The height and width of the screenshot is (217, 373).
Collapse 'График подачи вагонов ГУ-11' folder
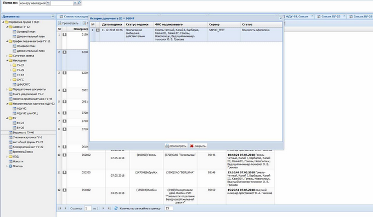[x=7, y=41]
